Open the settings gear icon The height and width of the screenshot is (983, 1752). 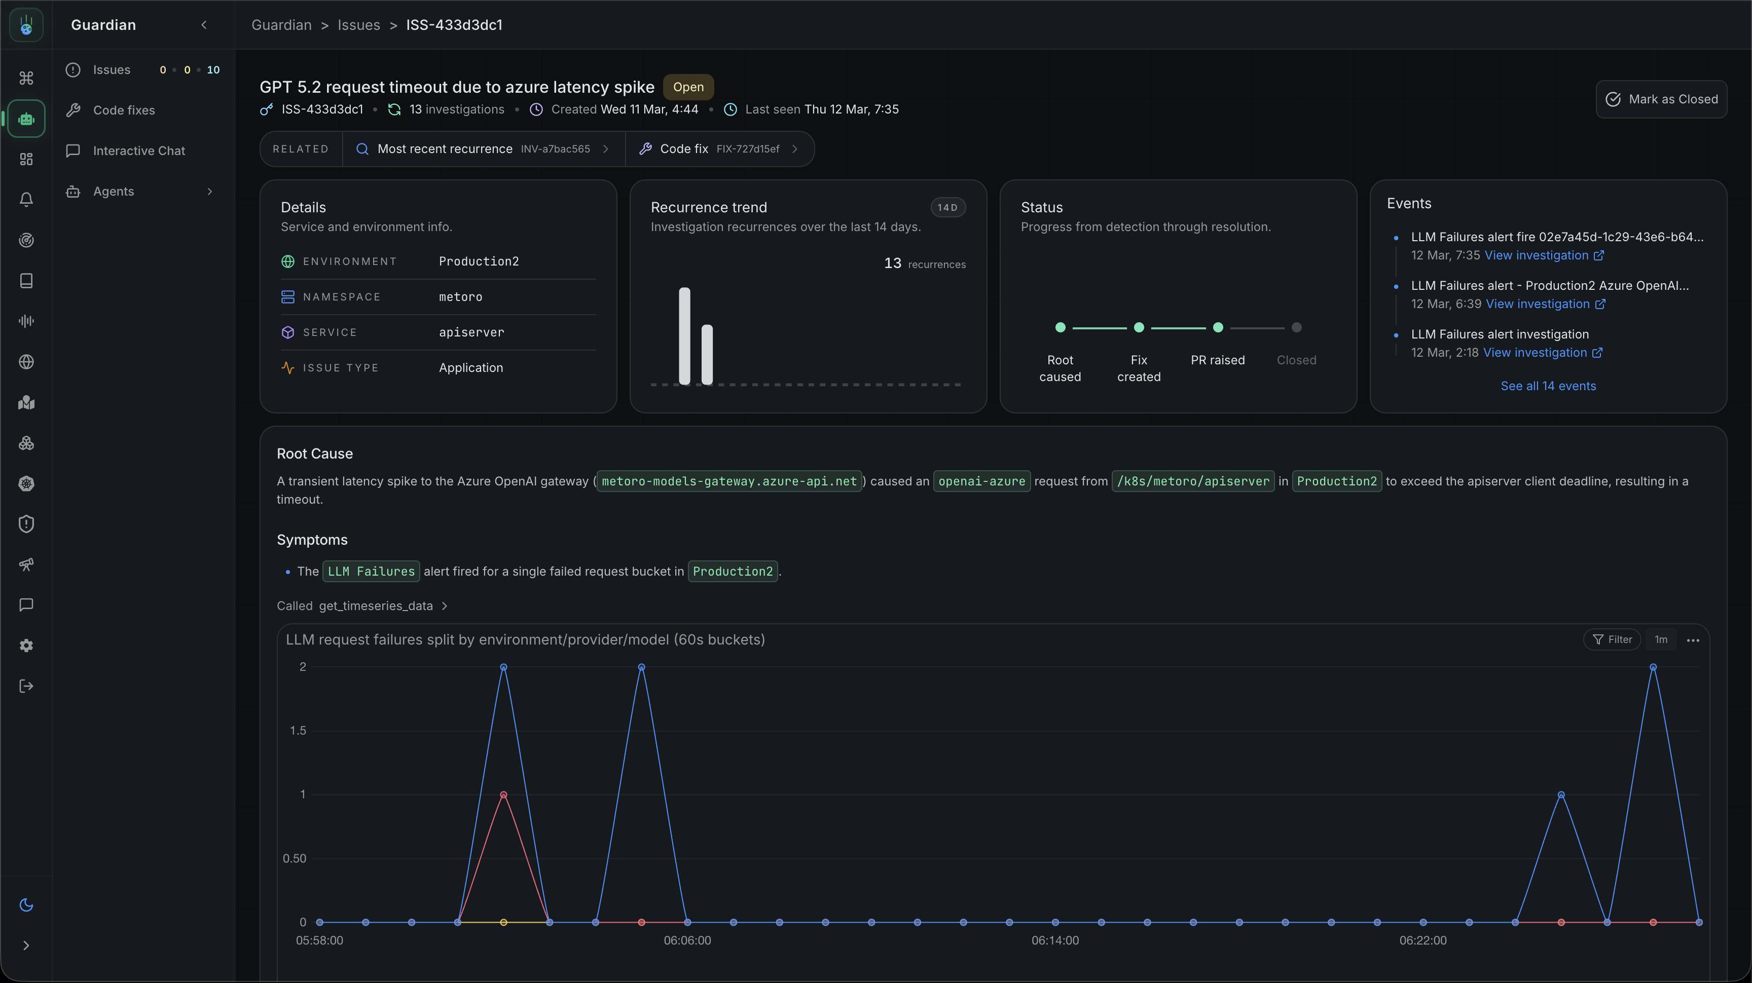tap(26, 645)
